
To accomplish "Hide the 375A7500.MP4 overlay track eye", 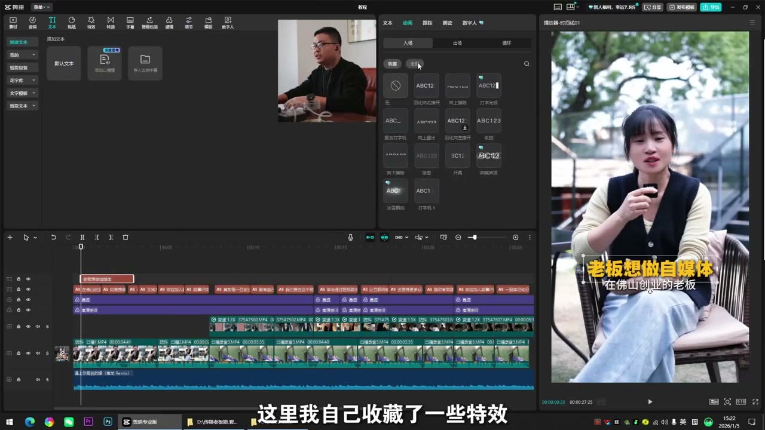I will pyautogui.click(x=28, y=327).
